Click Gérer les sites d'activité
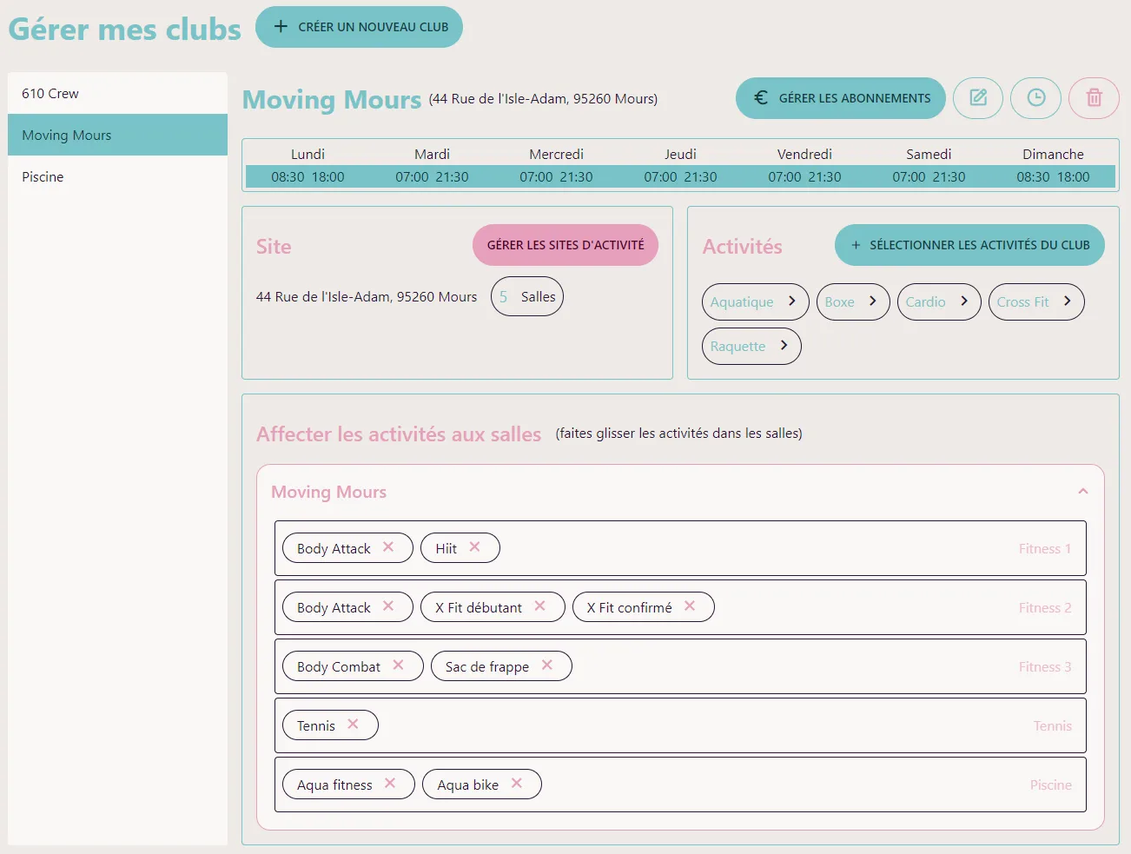 565,245
